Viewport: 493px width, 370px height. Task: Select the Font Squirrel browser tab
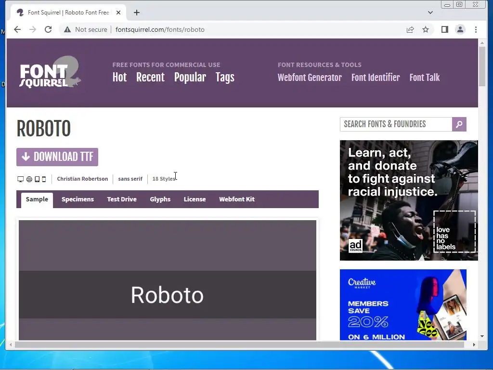coord(67,13)
